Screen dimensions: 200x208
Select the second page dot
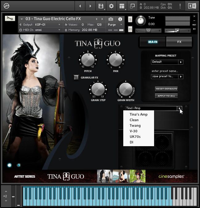click(19, 165)
